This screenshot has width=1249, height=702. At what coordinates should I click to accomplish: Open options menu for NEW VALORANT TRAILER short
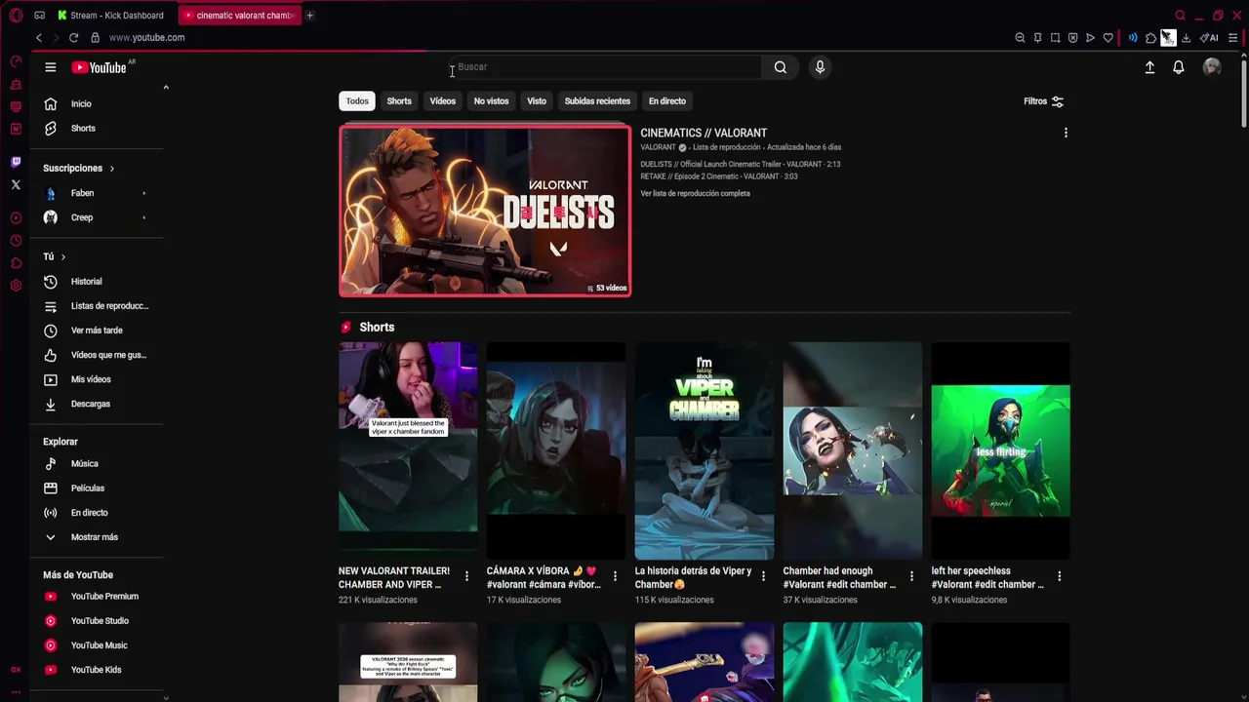[x=466, y=576]
